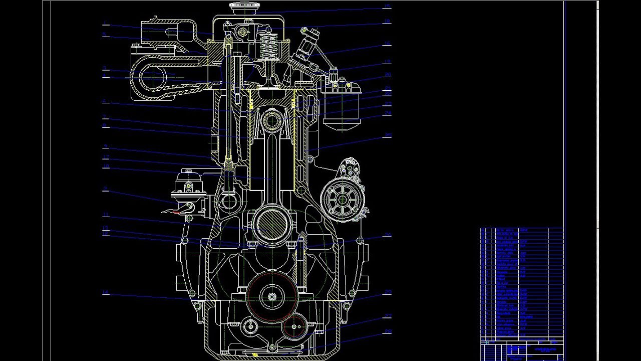Click the large red-outlined timing gear
Screen dimensions: 641x361
[x=272, y=296]
